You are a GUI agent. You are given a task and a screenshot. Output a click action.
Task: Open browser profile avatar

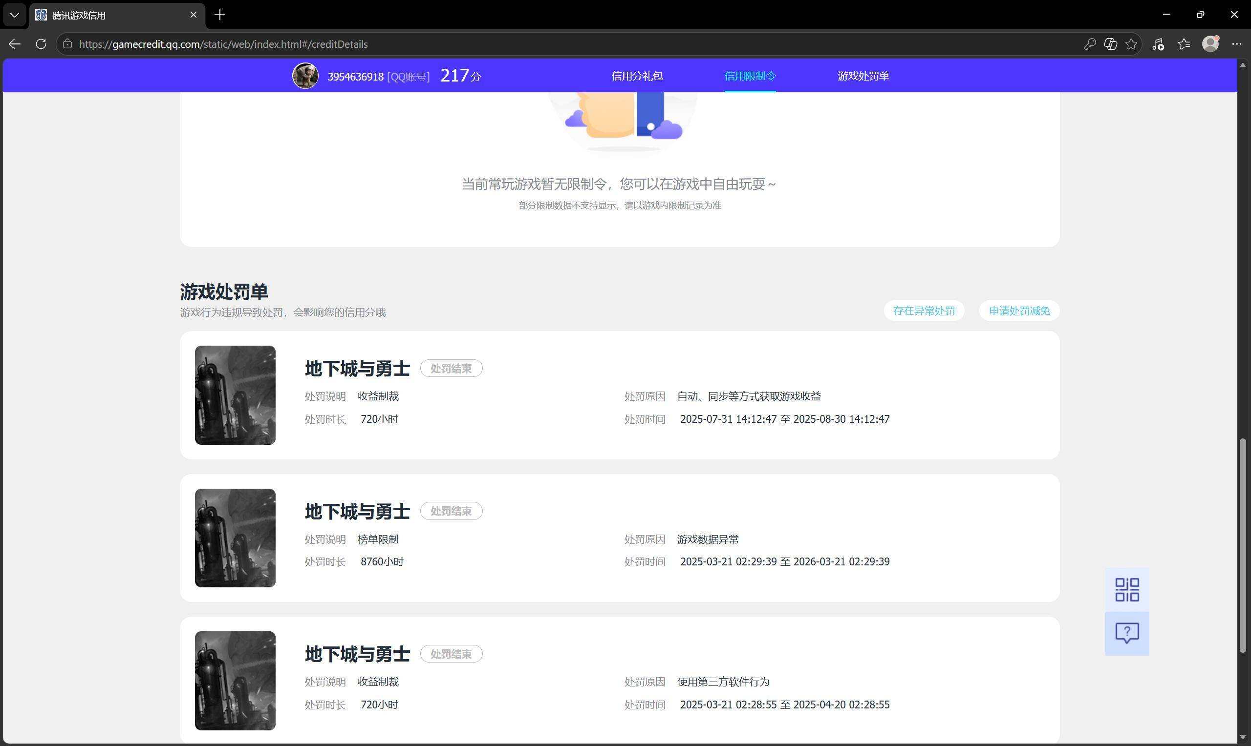1210,44
